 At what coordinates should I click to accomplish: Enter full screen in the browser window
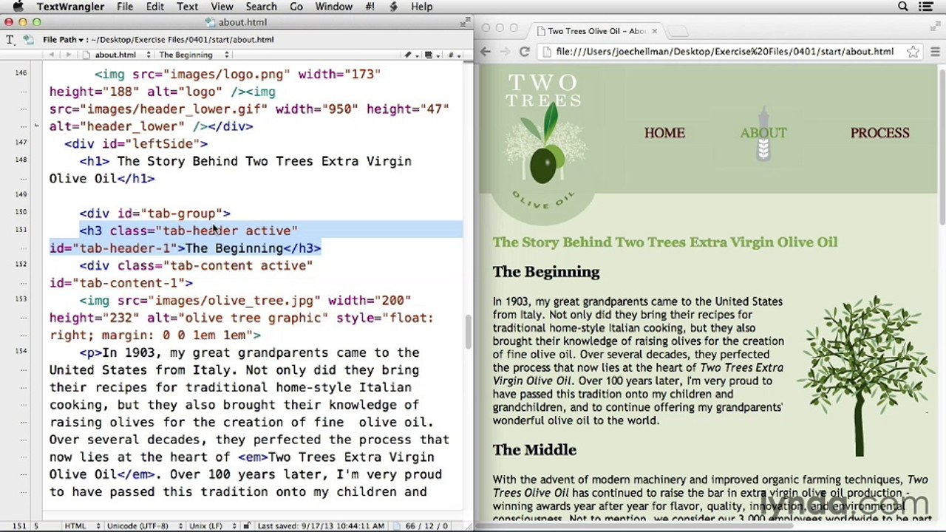937,27
